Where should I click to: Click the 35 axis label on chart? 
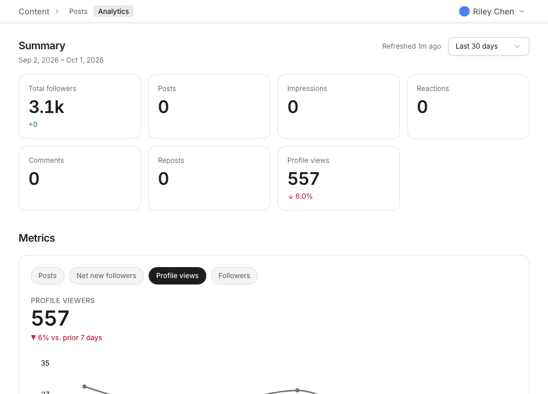(45, 363)
